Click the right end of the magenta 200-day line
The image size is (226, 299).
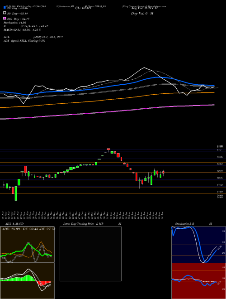[214, 105]
